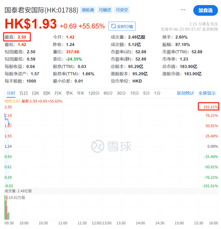Viewport: 221px width, 229px height.
Task: Open the 月K chart tab
Action: click(x=58, y=93)
